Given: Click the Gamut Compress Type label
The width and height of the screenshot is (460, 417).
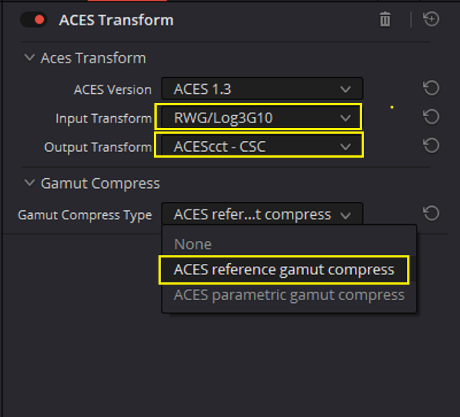Looking at the screenshot, I should tap(85, 215).
